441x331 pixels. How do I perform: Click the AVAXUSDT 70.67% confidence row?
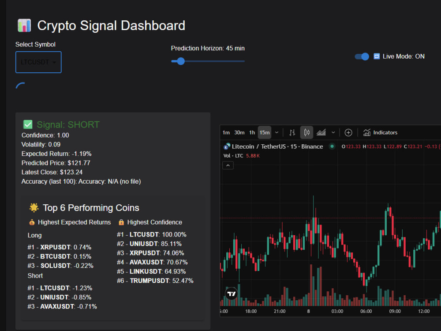click(152, 263)
